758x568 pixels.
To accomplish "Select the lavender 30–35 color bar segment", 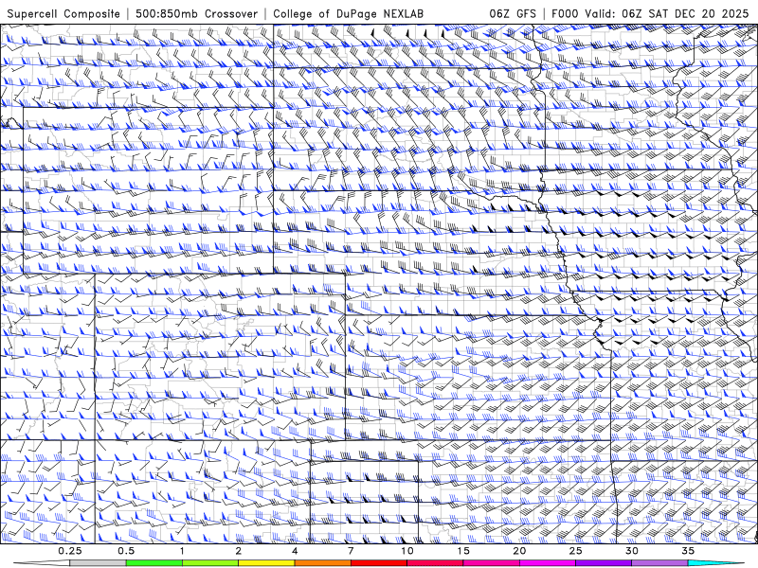I will click(659, 563).
